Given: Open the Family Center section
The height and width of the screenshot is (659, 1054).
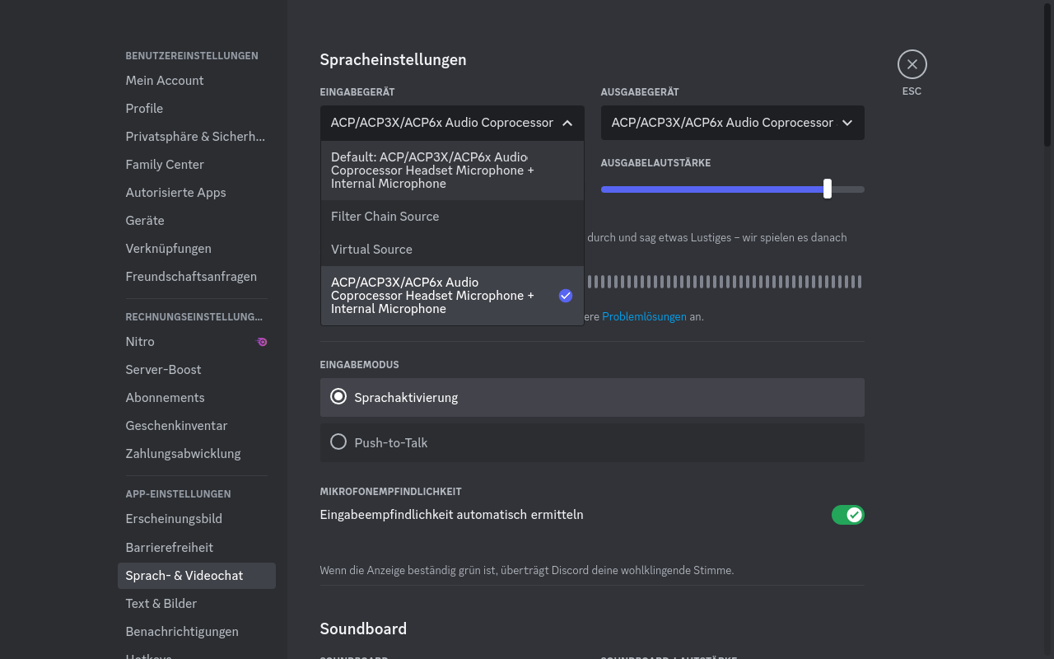Looking at the screenshot, I should pos(165,165).
